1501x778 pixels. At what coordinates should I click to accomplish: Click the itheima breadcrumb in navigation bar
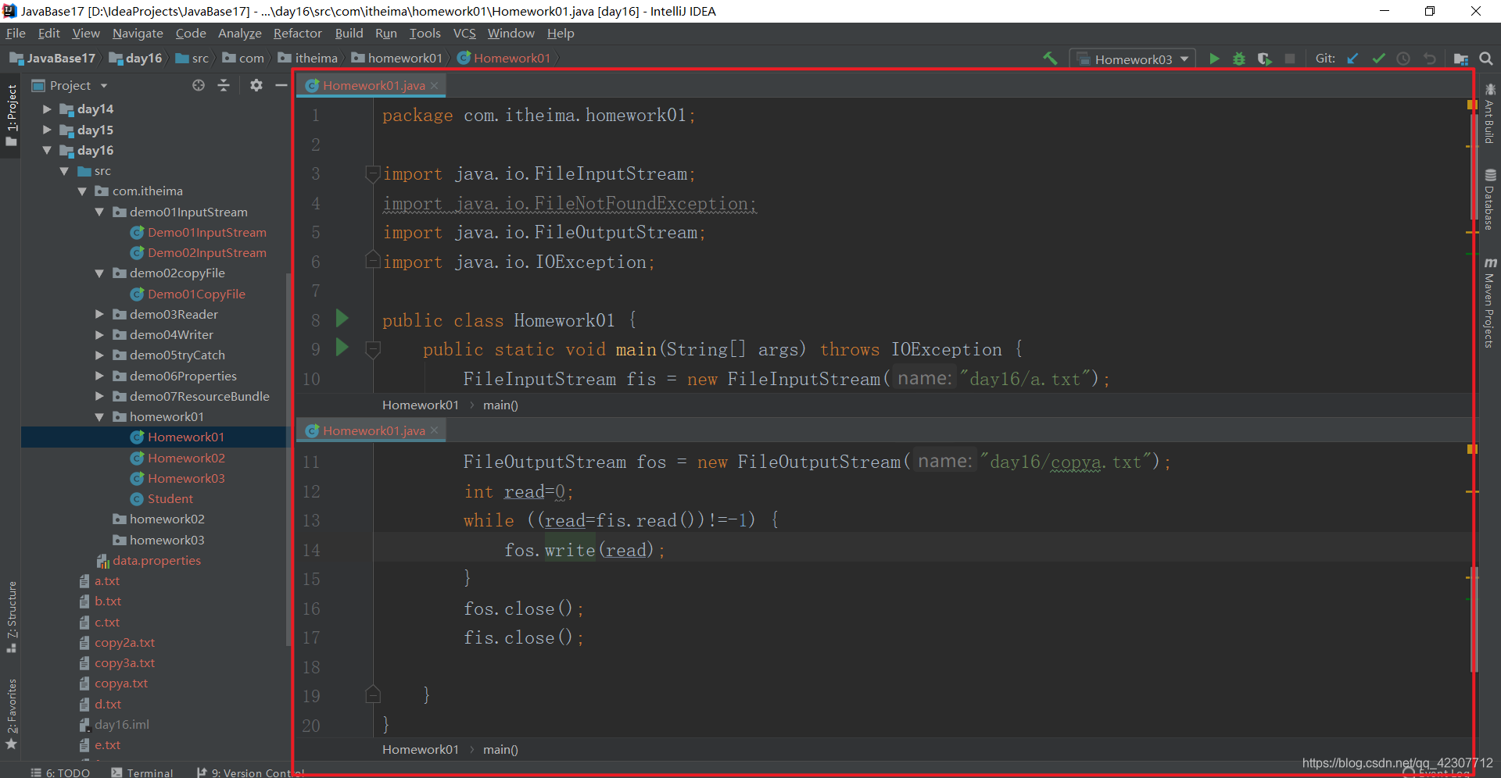[x=308, y=59]
